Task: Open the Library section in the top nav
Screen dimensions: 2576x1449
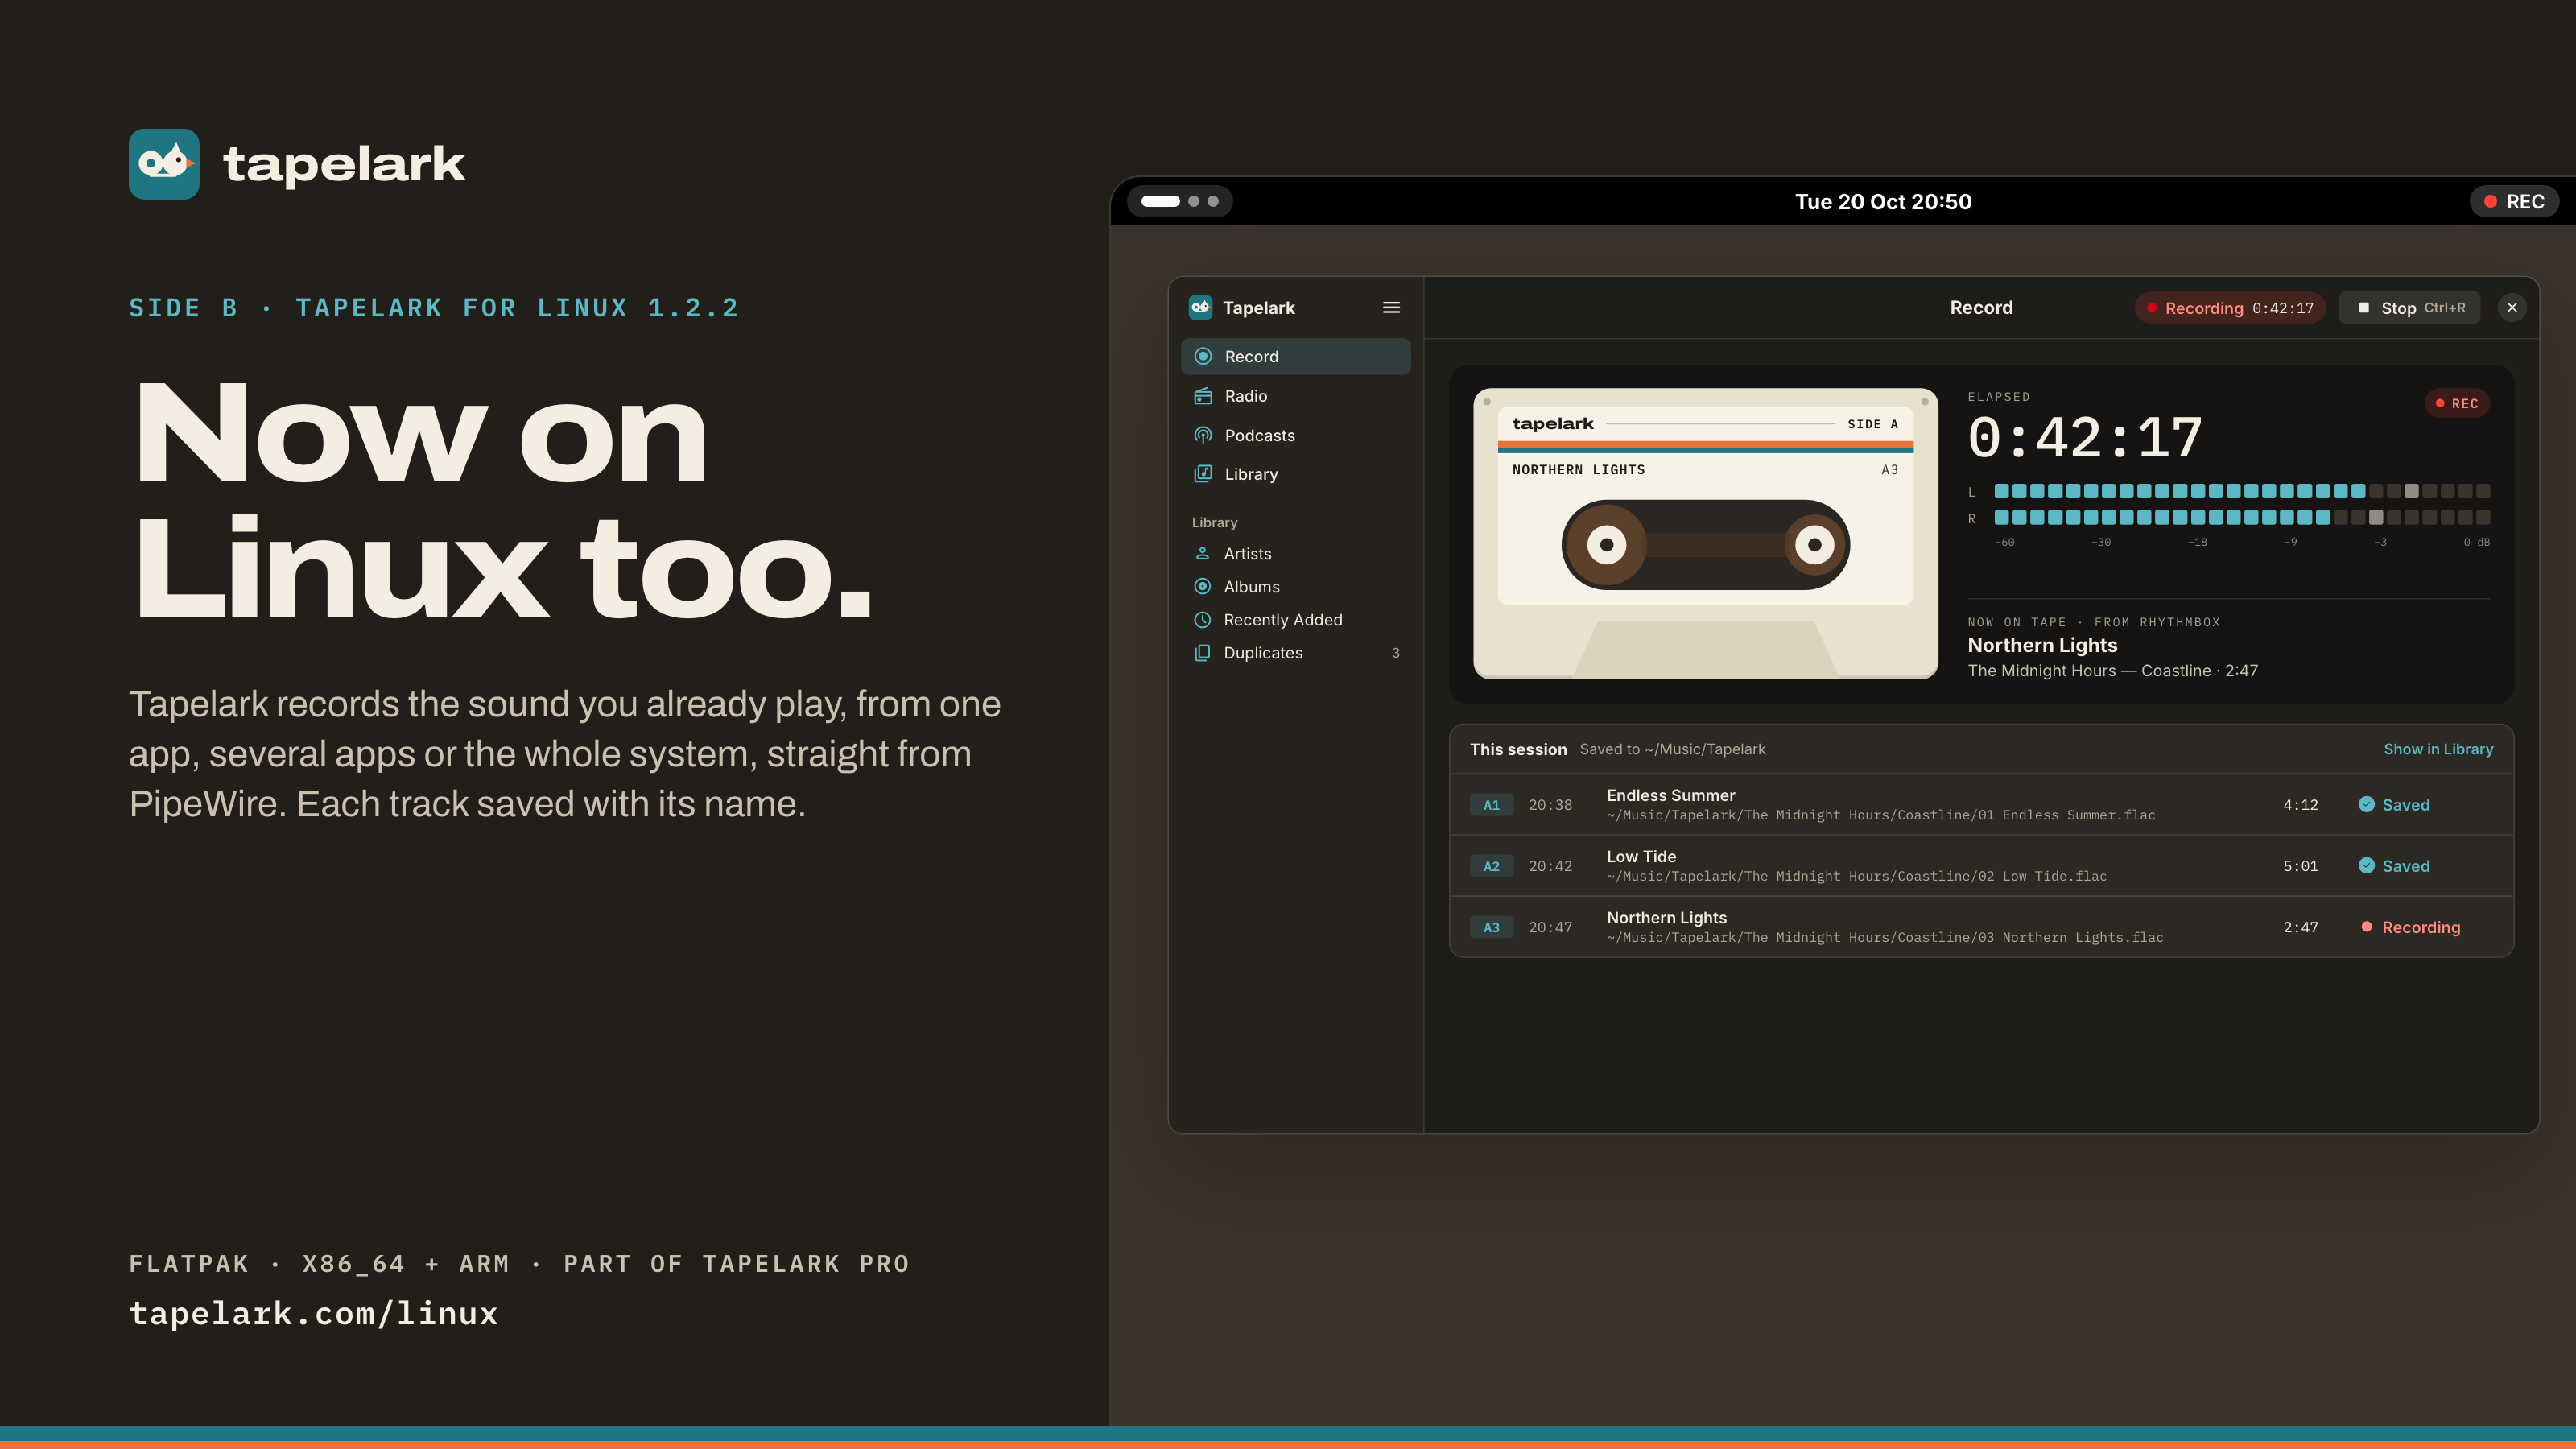Action: [x=1295, y=474]
